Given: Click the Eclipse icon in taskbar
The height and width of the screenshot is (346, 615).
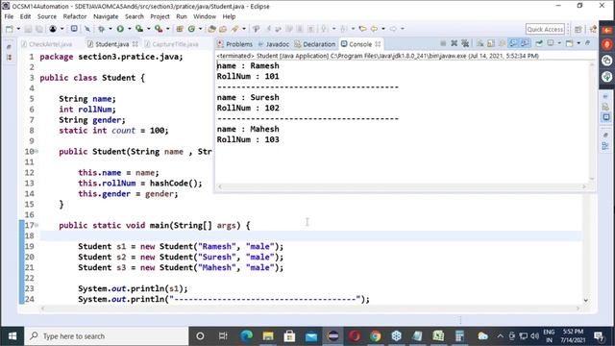Looking at the screenshot, I should tap(333, 336).
